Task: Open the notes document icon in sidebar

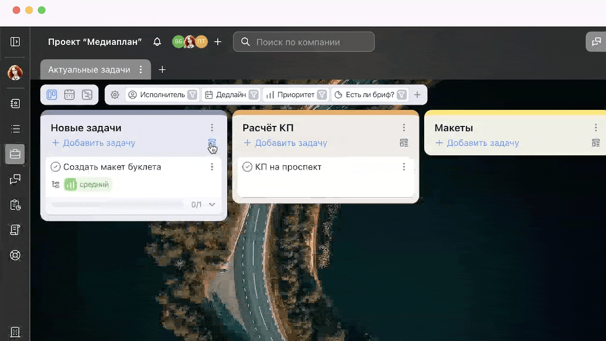Action: (15, 230)
